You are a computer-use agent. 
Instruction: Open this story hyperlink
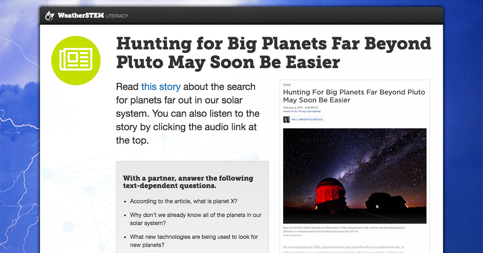pos(161,87)
